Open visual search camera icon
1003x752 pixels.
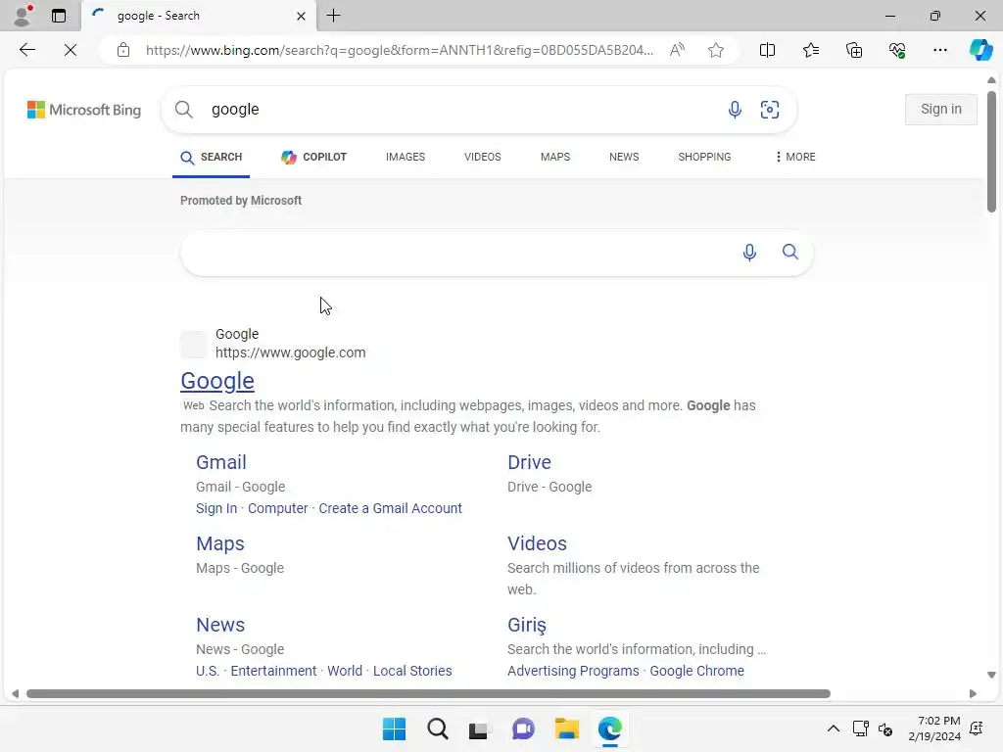tap(770, 110)
